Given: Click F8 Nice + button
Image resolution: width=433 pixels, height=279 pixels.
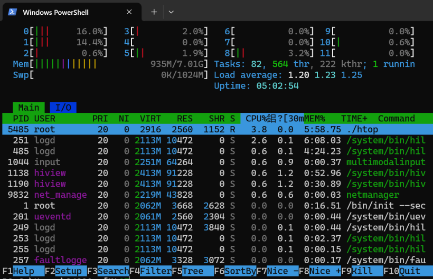Looking at the screenshot, I should point(320,271).
